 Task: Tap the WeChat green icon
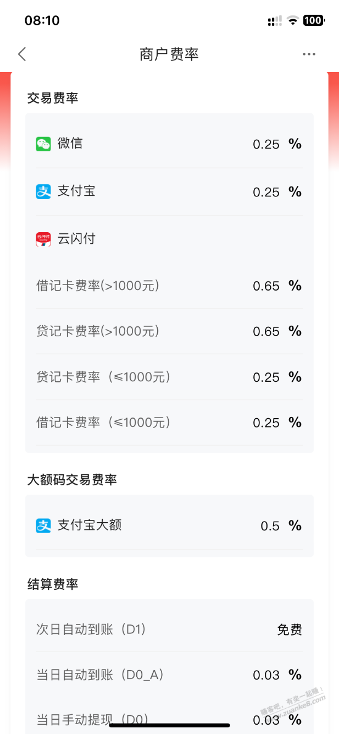point(43,144)
